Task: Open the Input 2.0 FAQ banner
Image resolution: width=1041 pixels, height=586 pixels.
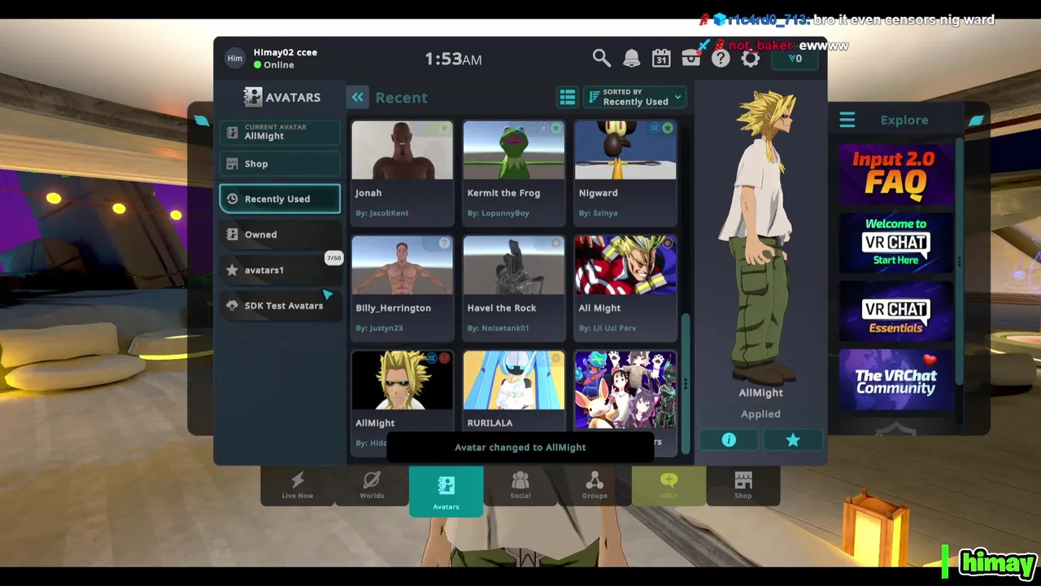Action: pyautogui.click(x=896, y=174)
